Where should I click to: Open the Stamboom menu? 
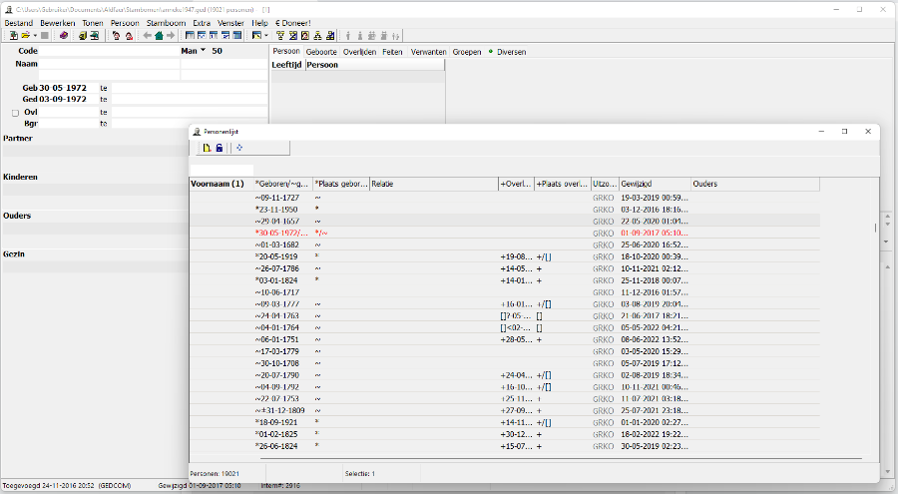[165, 22]
